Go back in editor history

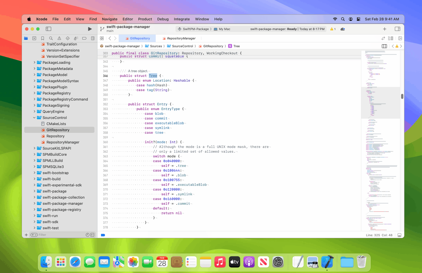point(110,38)
